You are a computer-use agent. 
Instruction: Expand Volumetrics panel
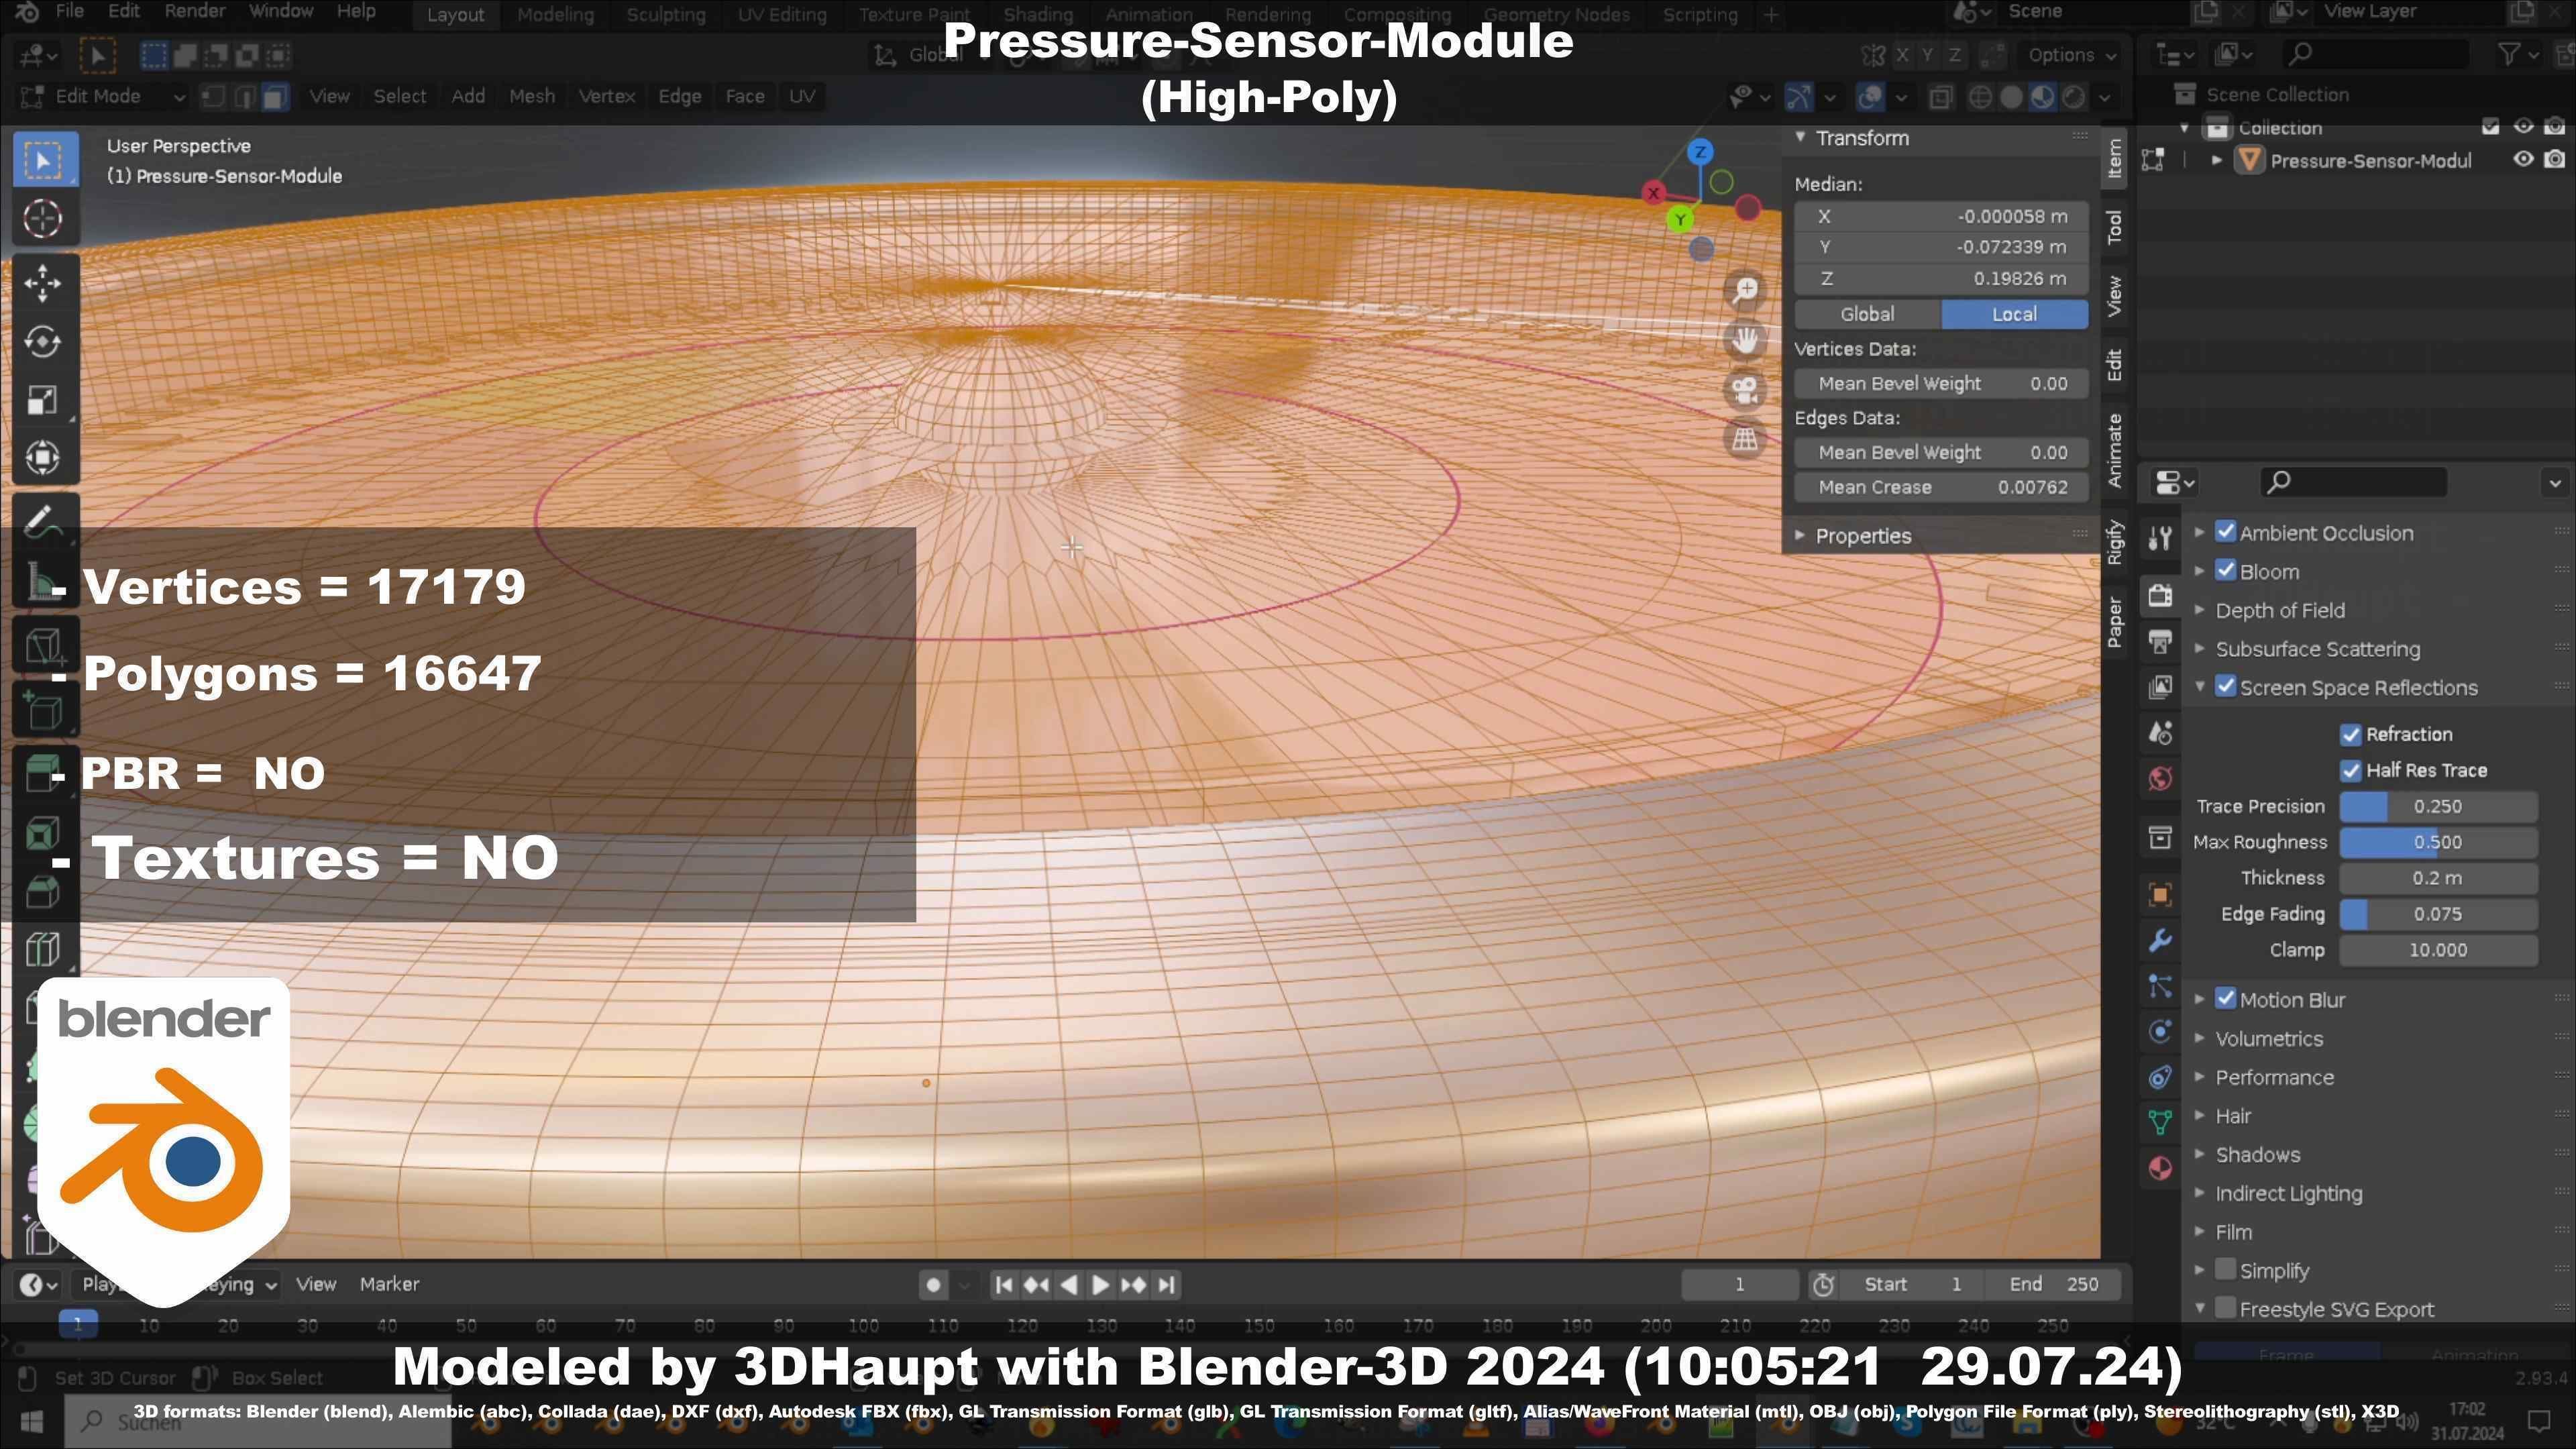tap(2268, 1039)
